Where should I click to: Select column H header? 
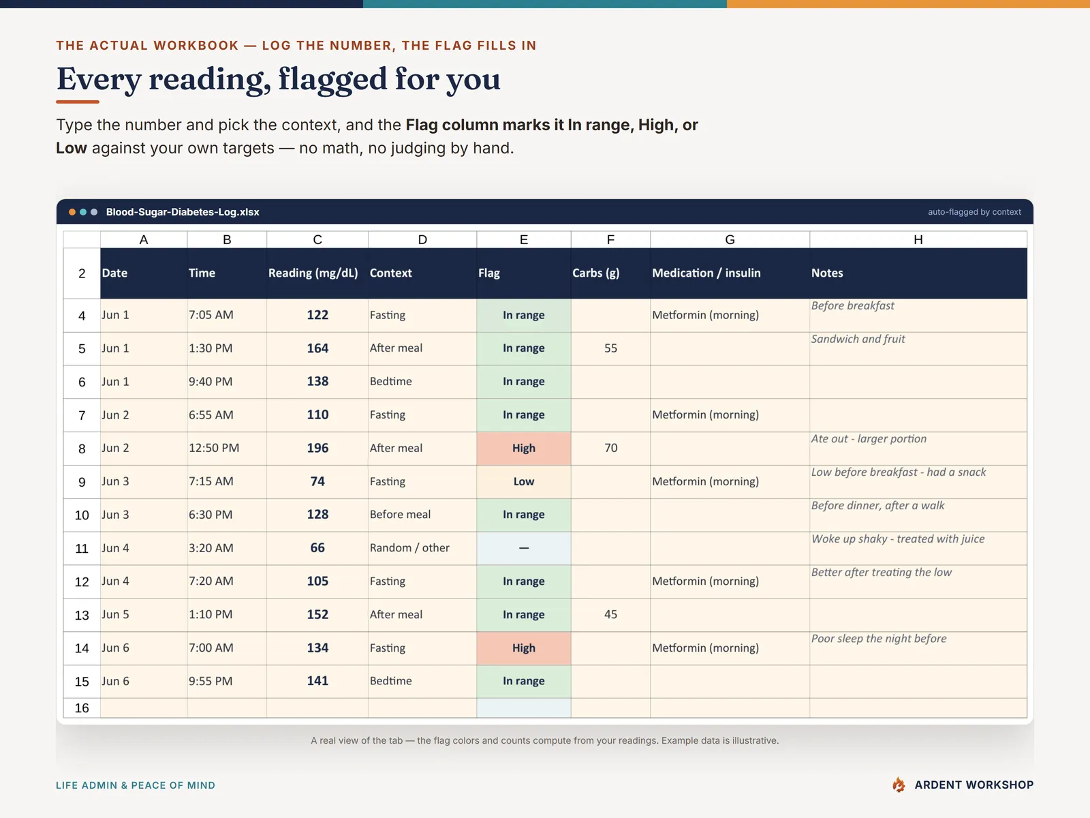(x=918, y=239)
